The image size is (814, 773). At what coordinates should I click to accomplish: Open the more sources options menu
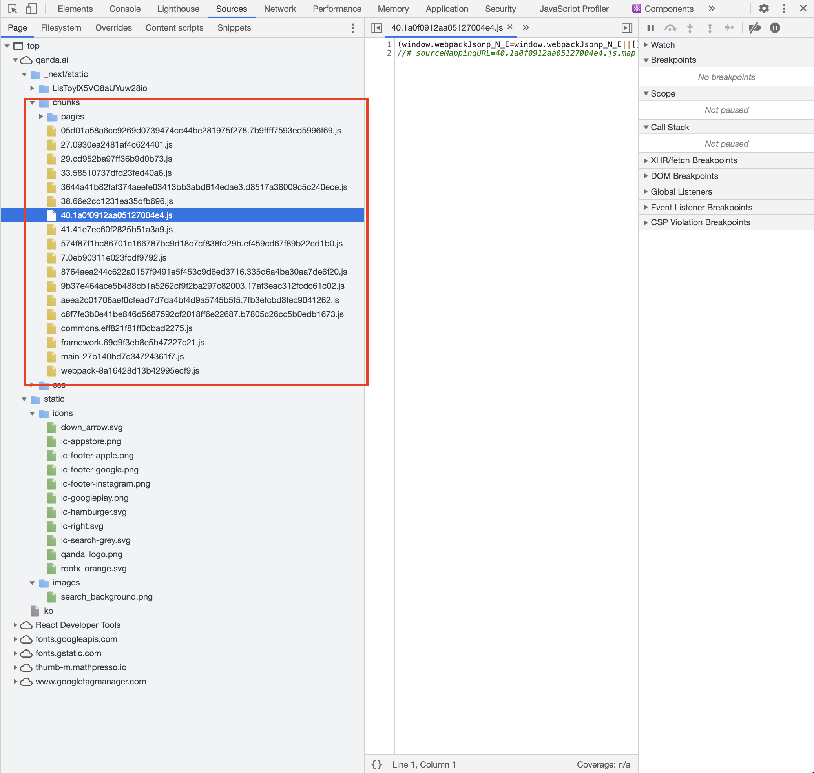(x=353, y=27)
